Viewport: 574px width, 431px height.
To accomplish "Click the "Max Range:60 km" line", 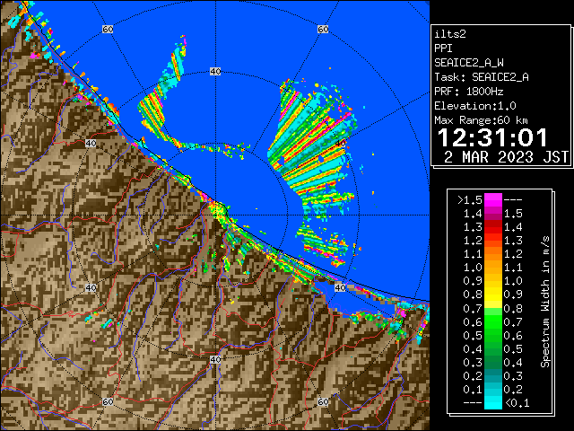I will coord(482,120).
